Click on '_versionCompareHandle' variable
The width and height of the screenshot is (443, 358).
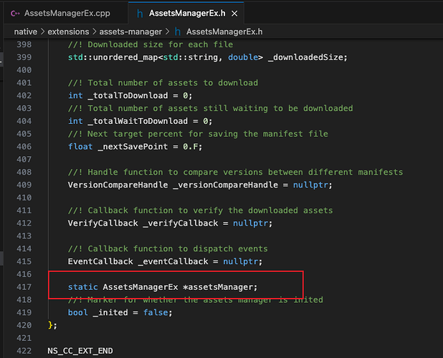click(x=226, y=185)
